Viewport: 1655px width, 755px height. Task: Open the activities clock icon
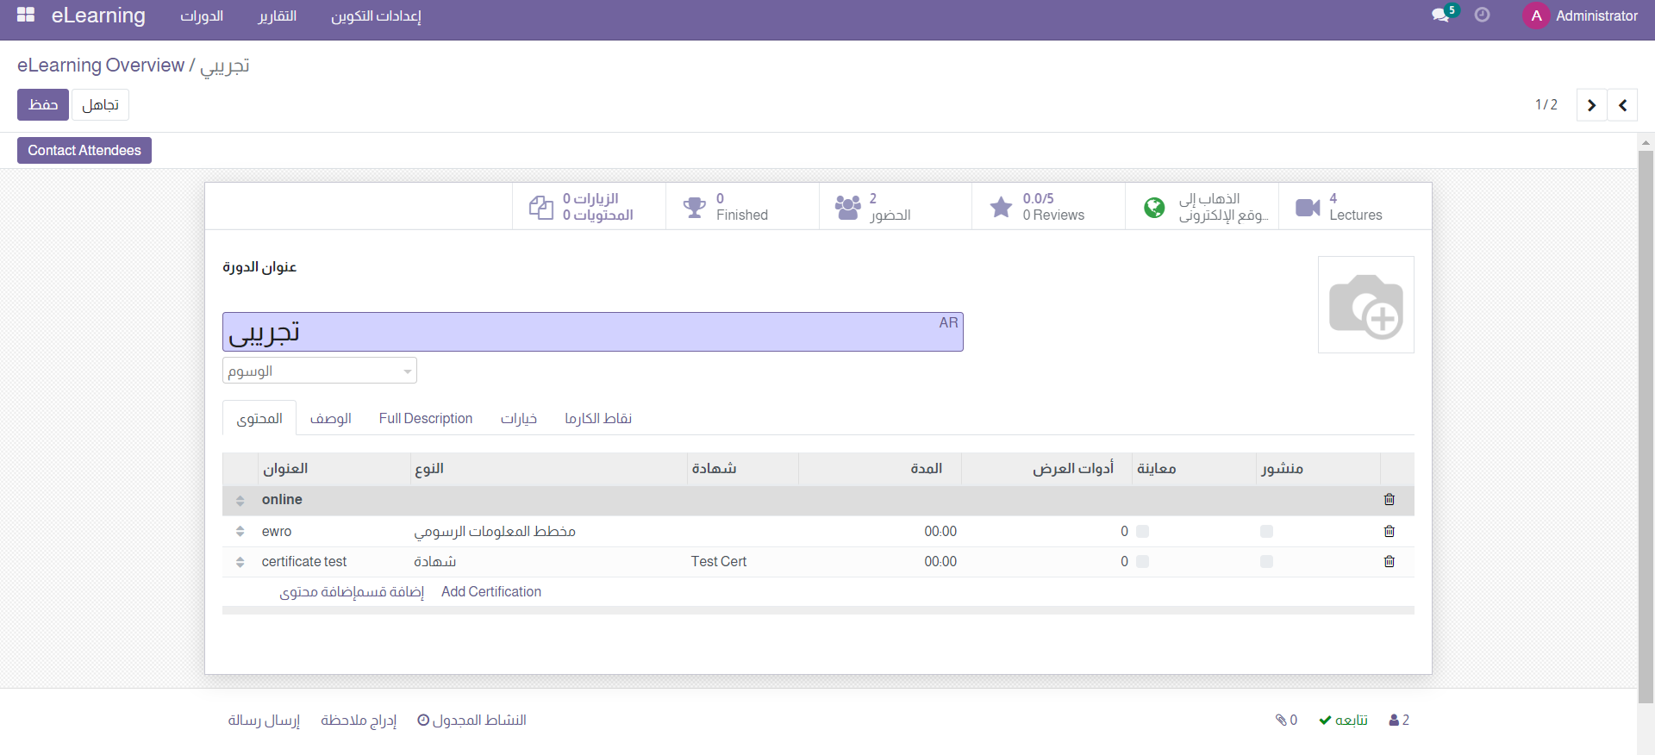coord(1482,15)
